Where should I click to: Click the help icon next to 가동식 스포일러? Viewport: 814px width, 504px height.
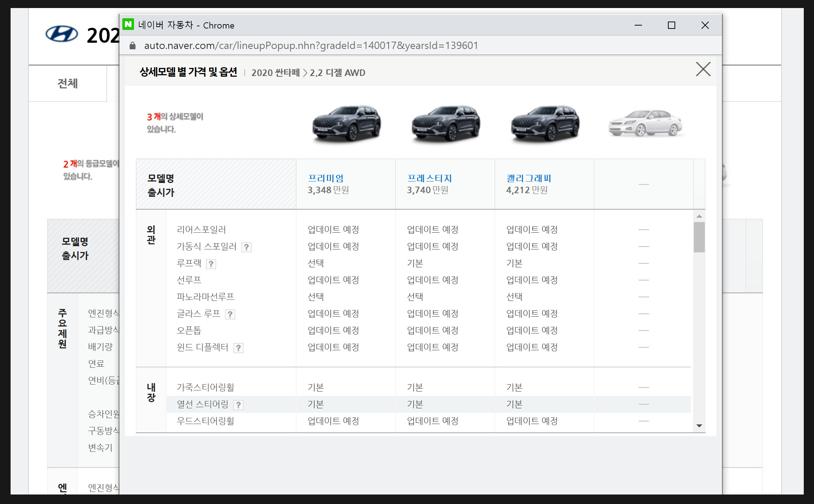click(x=247, y=247)
